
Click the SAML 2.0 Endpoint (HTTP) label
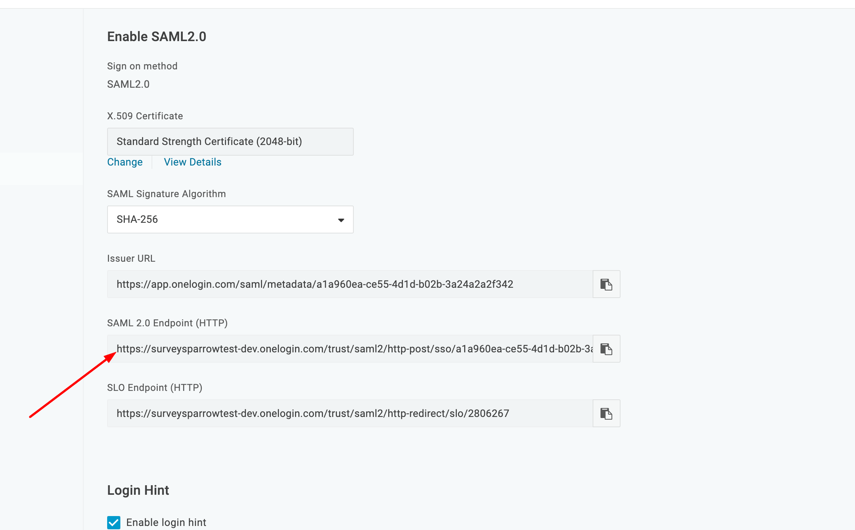(x=167, y=323)
